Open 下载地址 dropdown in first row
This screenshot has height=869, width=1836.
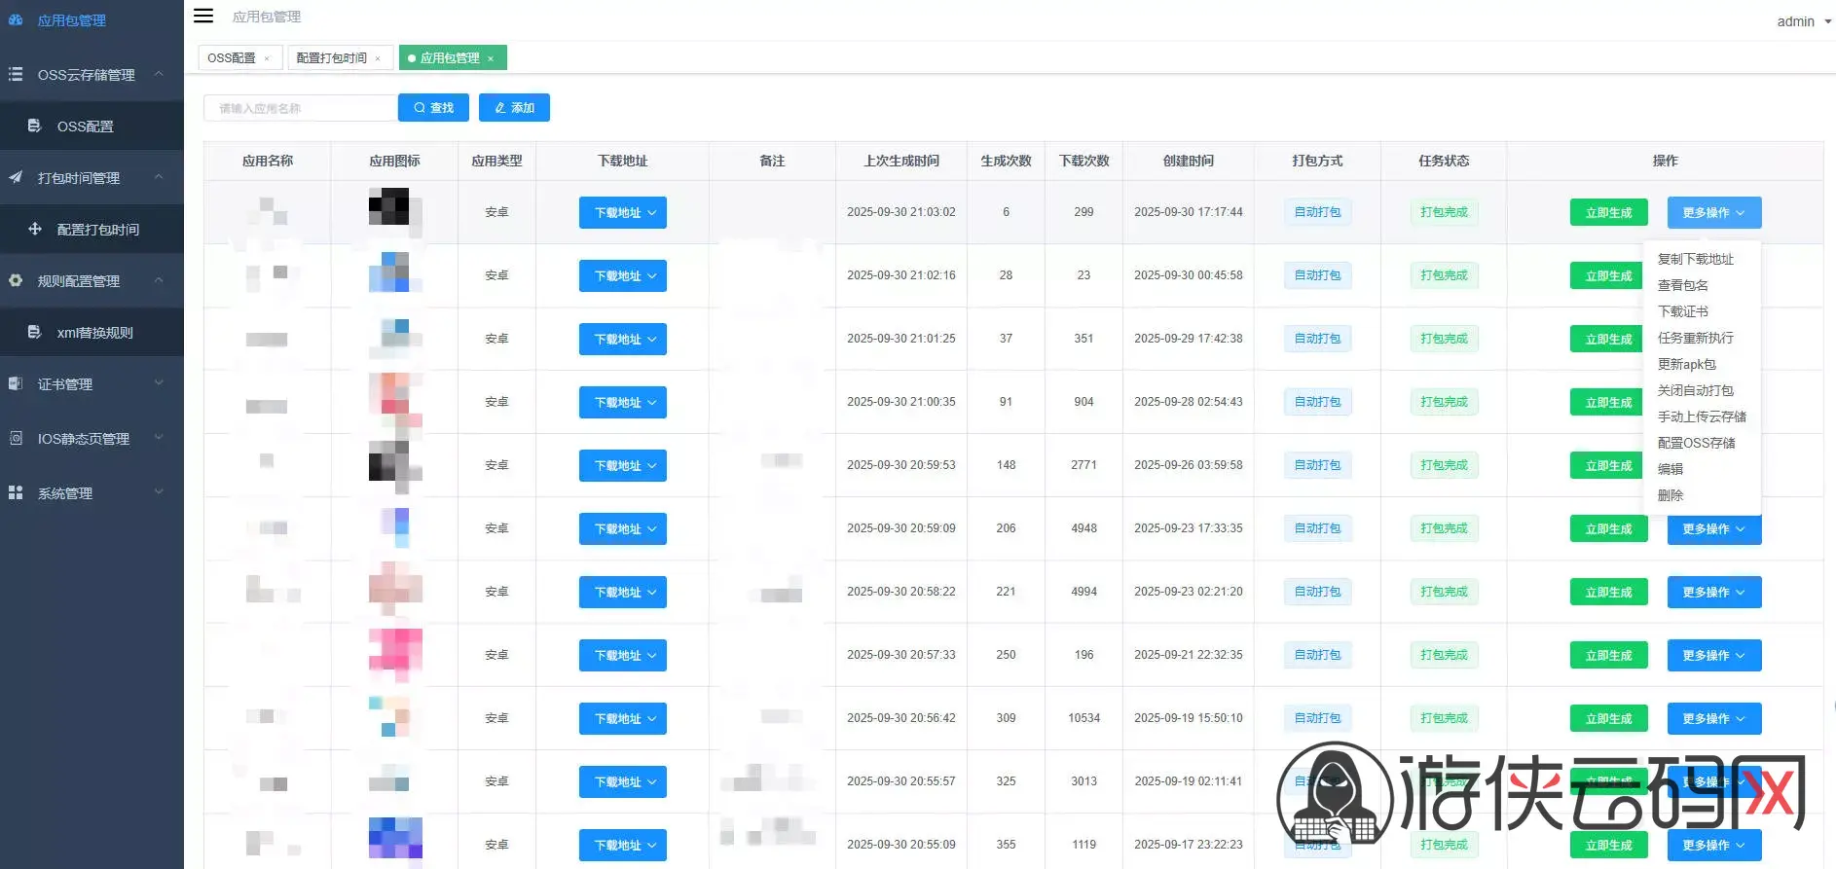623,212
